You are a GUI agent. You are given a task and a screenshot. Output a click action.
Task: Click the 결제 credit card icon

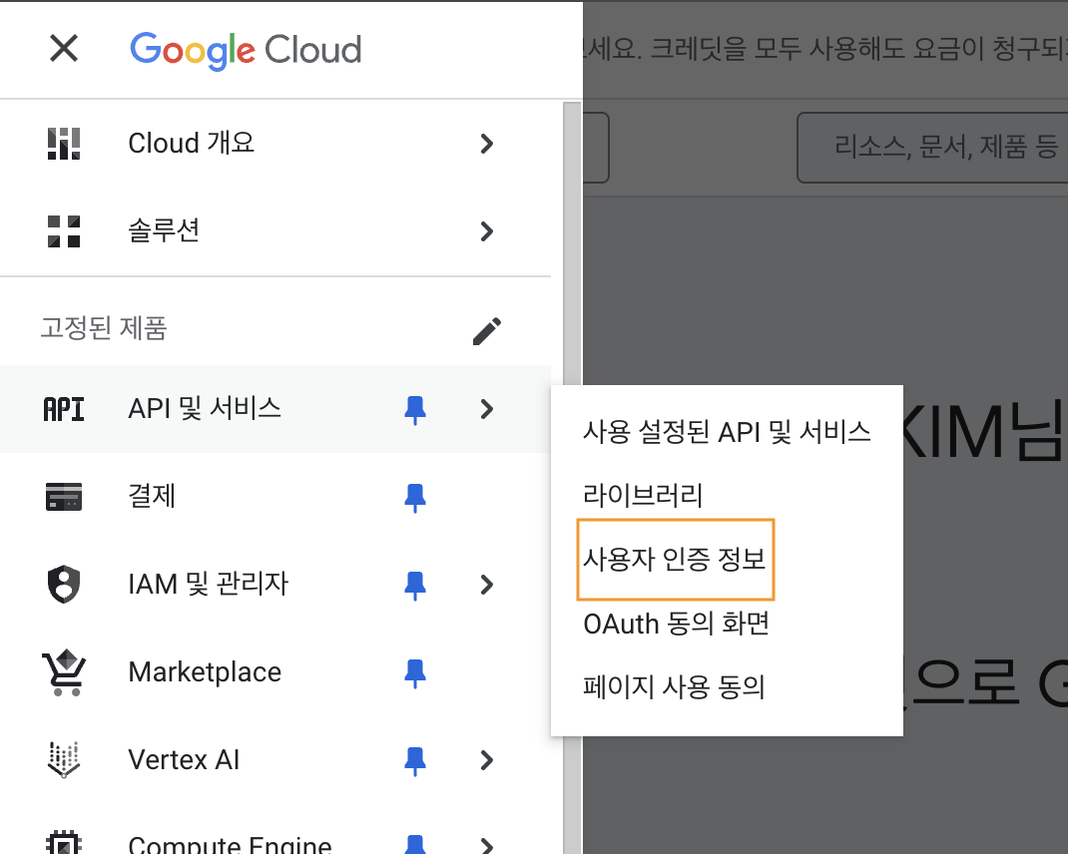pyautogui.click(x=64, y=497)
